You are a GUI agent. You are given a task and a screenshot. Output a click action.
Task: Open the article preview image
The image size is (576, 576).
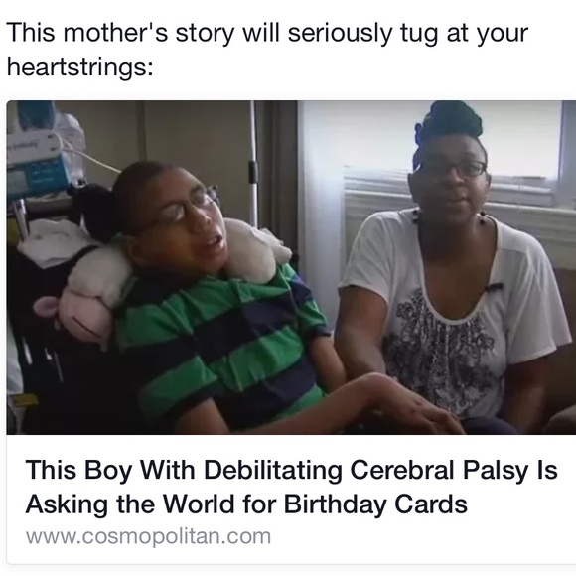pos(291,267)
